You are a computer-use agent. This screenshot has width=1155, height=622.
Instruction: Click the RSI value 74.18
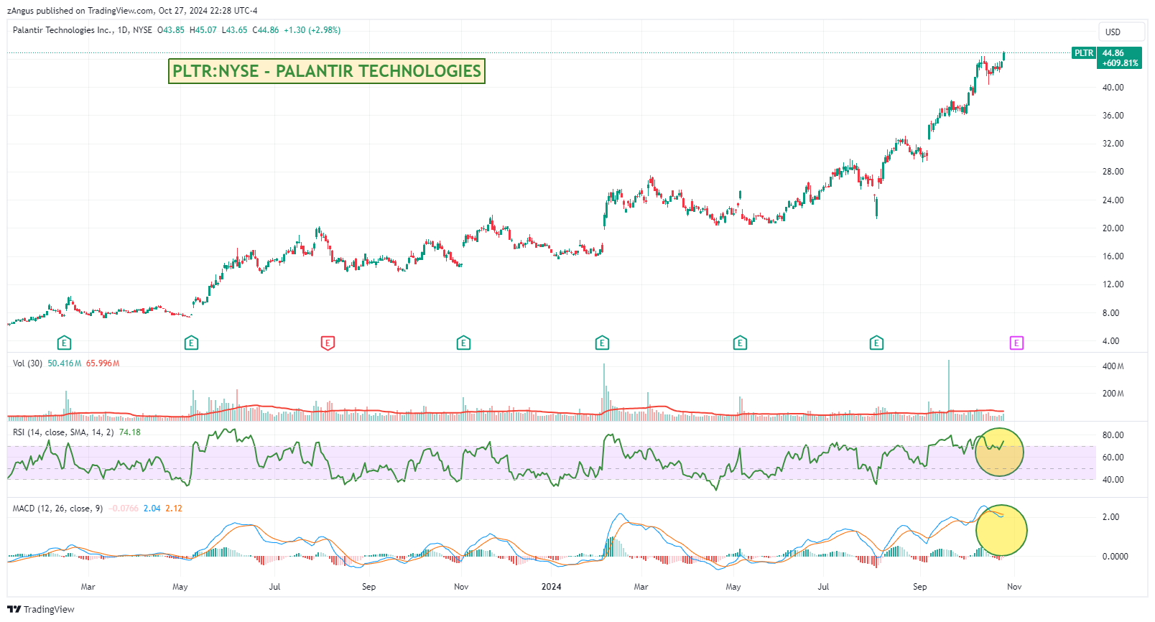(x=130, y=432)
